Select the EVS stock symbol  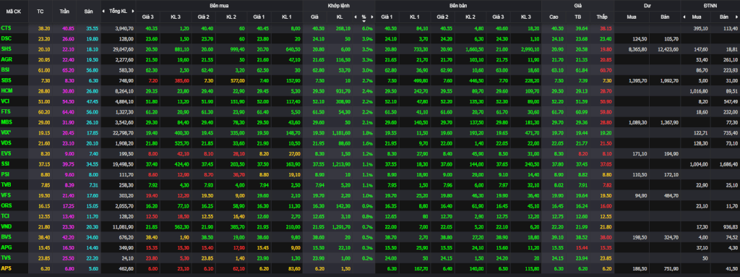pyautogui.click(x=6, y=153)
